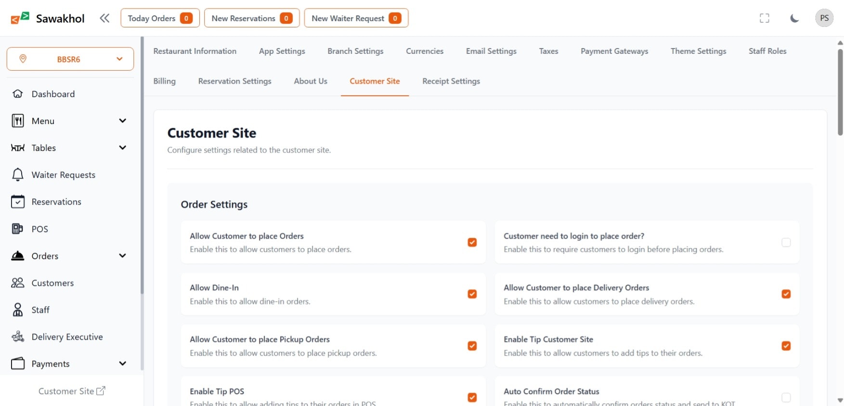Open Staff Roles tab
This screenshot has height=406, width=844.
point(767,51)
